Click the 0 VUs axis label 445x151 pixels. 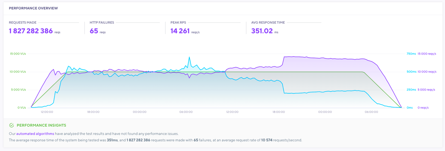22,108
